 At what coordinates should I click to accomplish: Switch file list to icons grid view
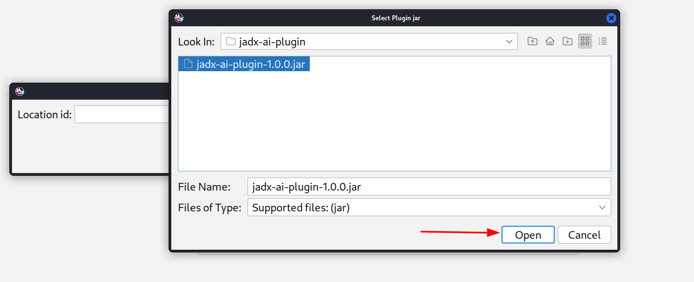(x=585, y=41)
